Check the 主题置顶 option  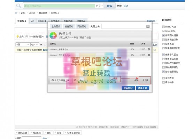click(x=163, y=78)
